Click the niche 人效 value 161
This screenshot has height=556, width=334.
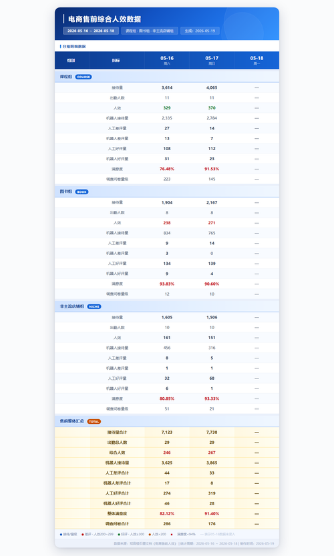(167, 338)
